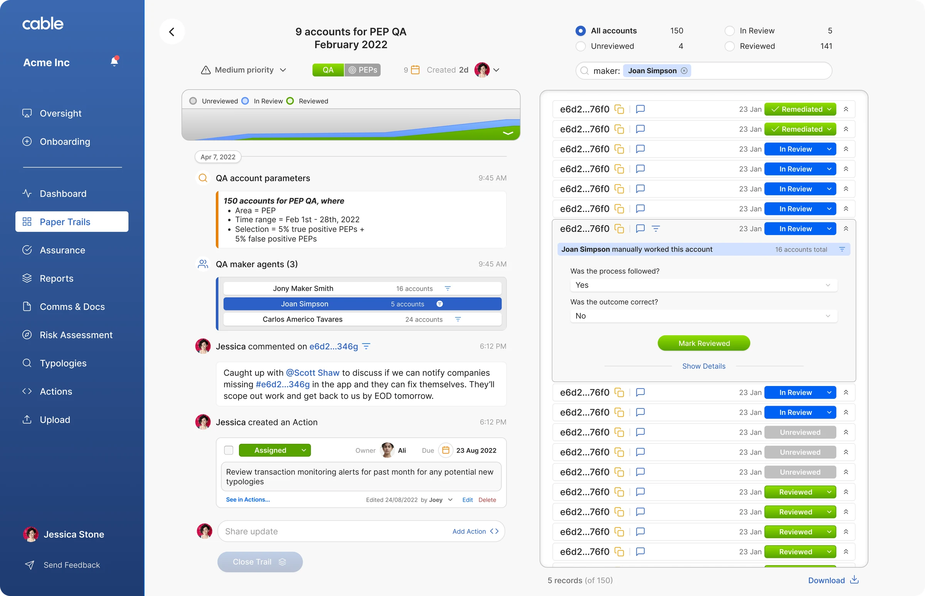Select the Reviewed radio filter
Image resolution: width=925 pixels, height=596 pixels.
[x=730, y=47]
